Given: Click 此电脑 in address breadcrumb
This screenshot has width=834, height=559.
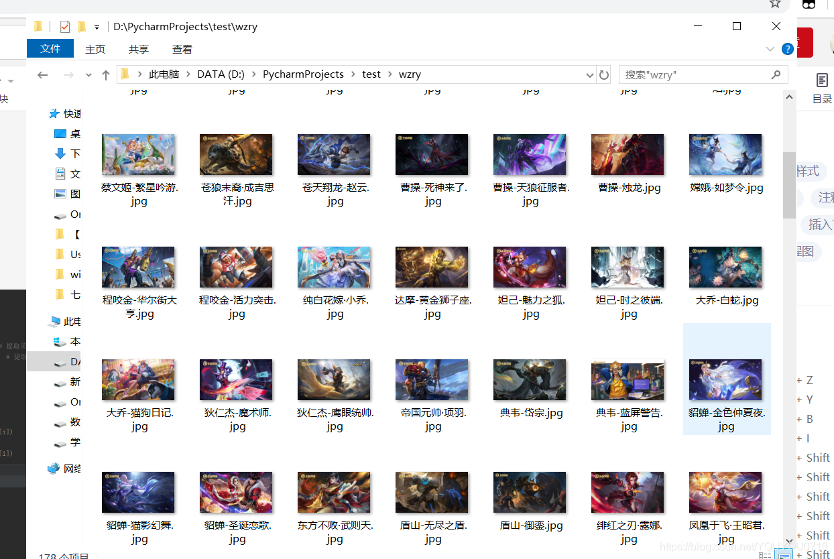Looking at the screenshot, I should coord(164,74).
